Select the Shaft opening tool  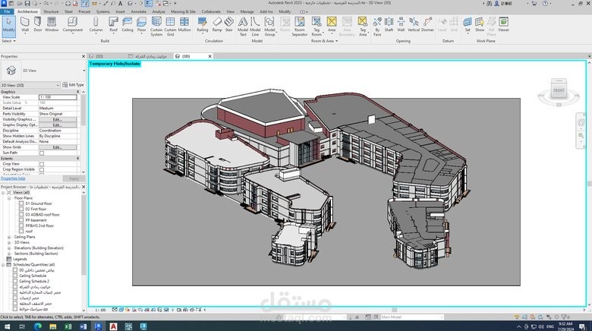tap(389, 24)
